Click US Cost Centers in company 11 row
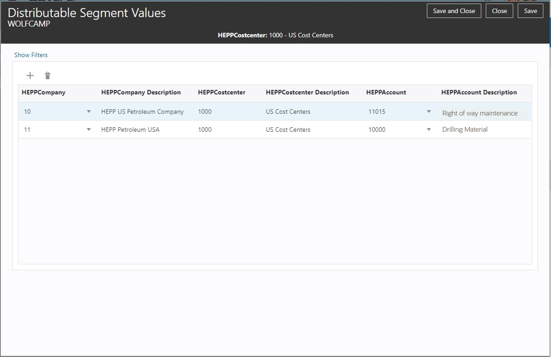Image resolution: width=551 pixels, height=357 pixels. click(x=288, y=129)
